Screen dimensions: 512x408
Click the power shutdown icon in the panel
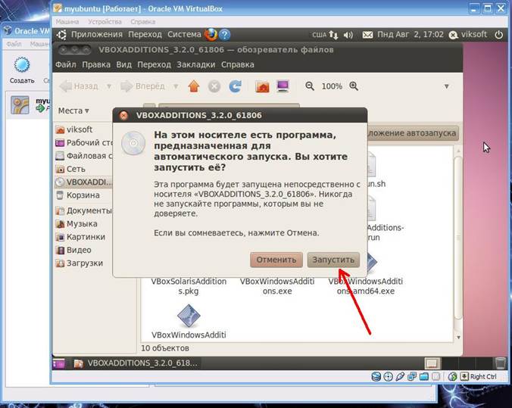(x=498, y=35)
